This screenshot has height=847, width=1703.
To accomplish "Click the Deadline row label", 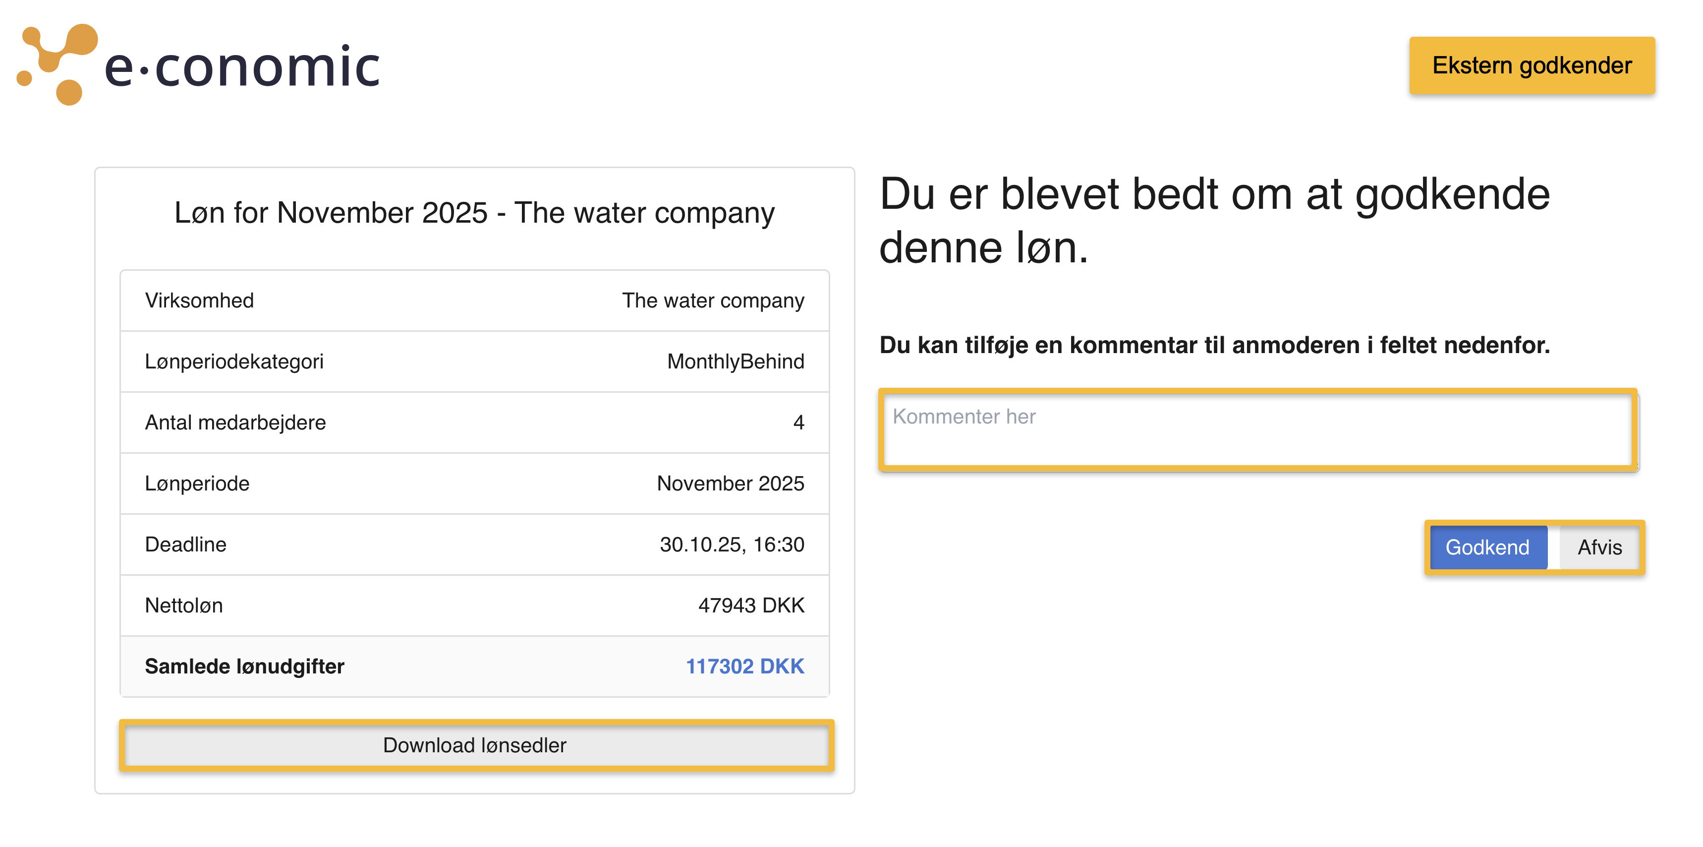I will tap(186, 544).
